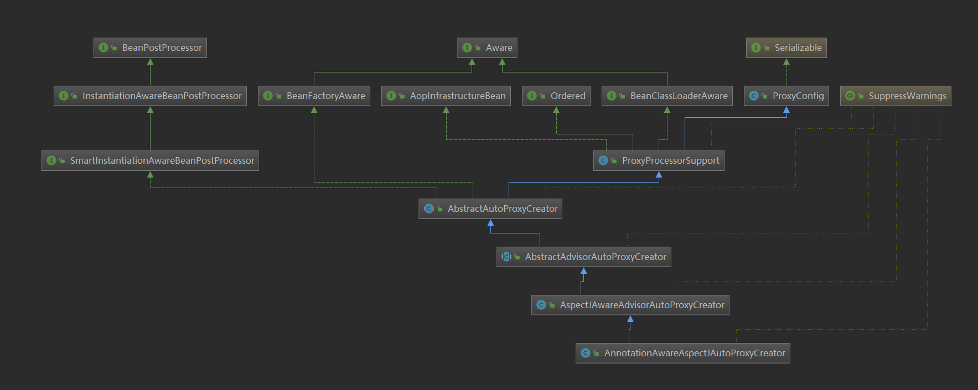Click the interface icon beside InstantiationAwareBeanPostProcessor
The height and width of the screenshot is (390, 978).
tap(63, 96)
